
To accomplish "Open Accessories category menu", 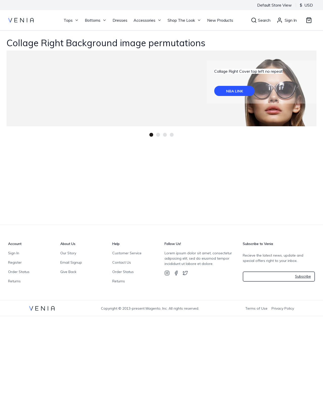I will [144, 20].
